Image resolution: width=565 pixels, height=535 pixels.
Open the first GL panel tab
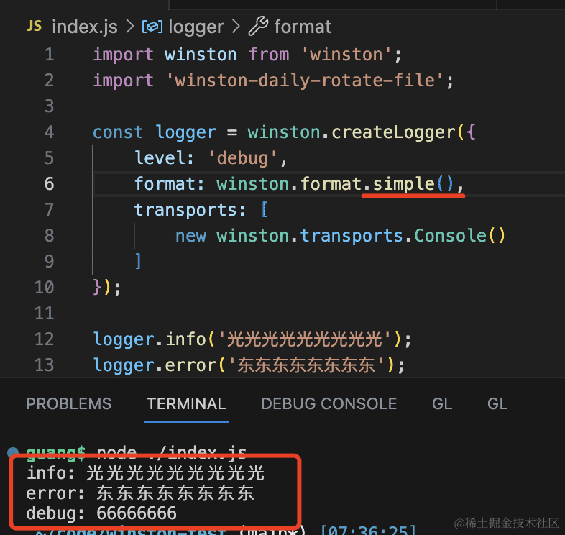pos(442,404)
